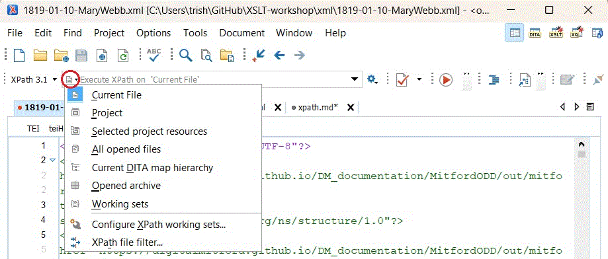
Task: Close the xpath.md* tab
Action: pyautogui.click(x=351, y=107)
